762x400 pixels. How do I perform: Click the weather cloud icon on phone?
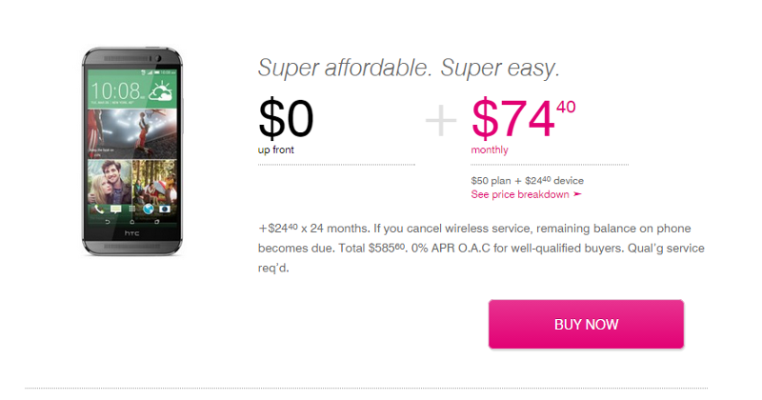point(160,91)
